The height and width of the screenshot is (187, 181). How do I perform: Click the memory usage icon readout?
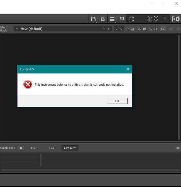point(131,21)
